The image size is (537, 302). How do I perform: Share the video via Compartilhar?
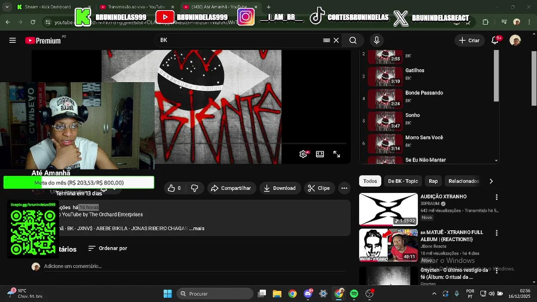pos(231,188)
